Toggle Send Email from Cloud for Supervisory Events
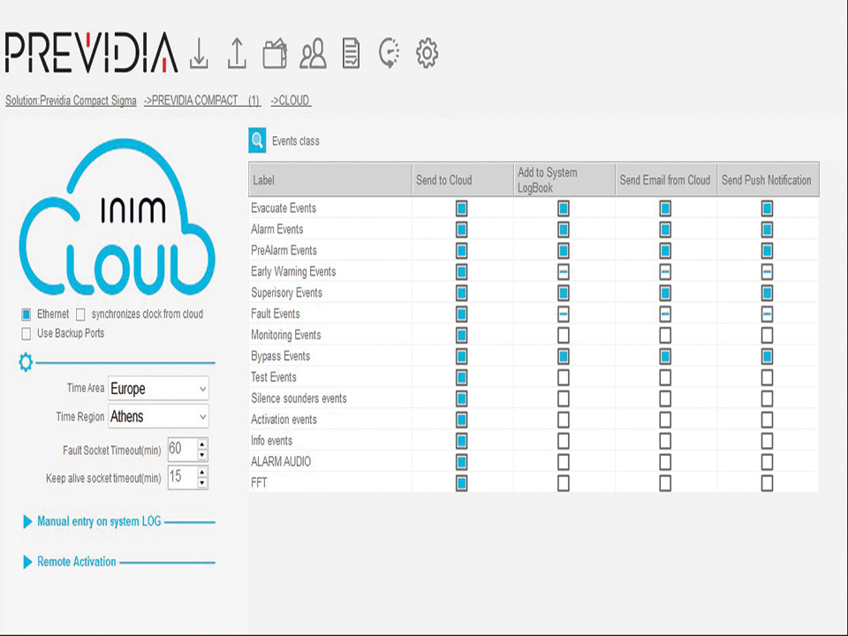Viewport: 848px width, 636px height. click(665, 292)
